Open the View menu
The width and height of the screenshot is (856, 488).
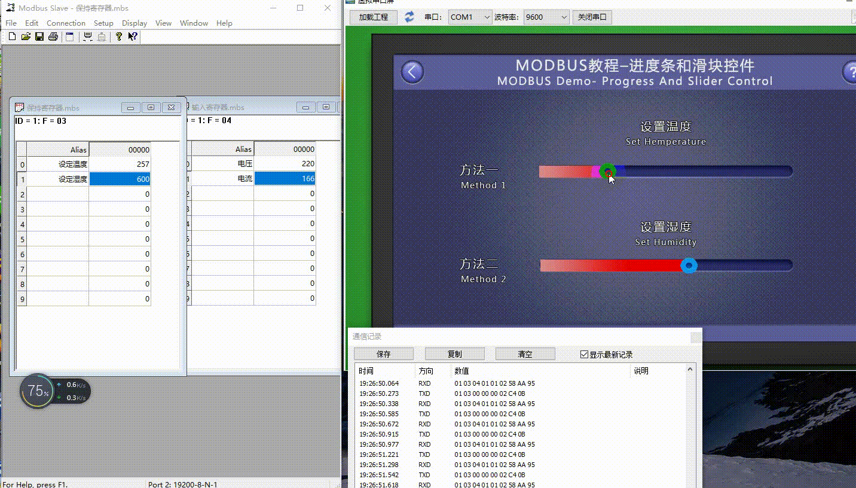(163, 23)
